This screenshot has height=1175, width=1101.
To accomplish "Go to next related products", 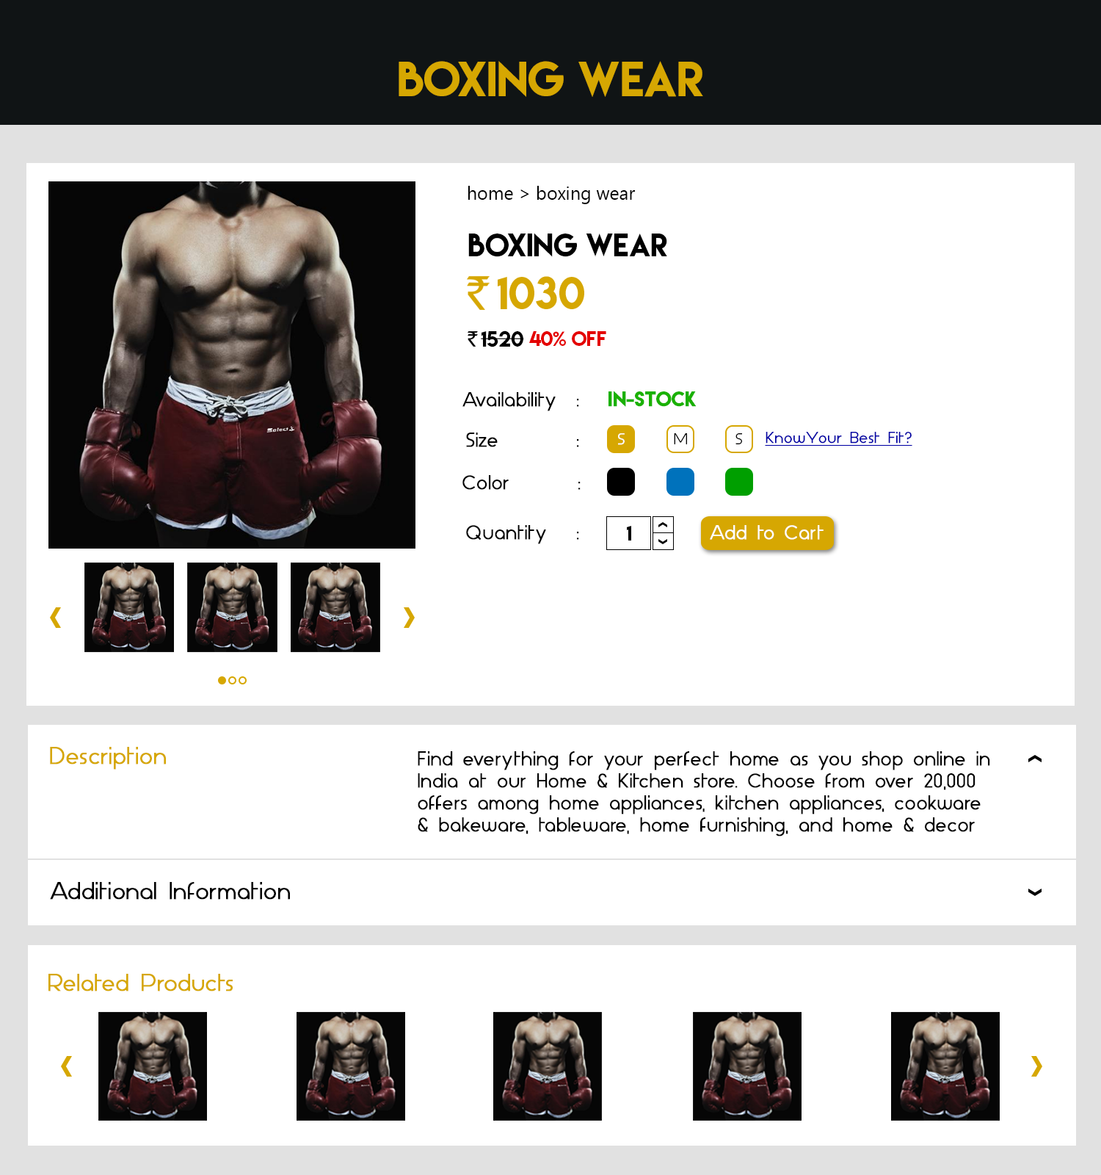I will (1036, 1066).
